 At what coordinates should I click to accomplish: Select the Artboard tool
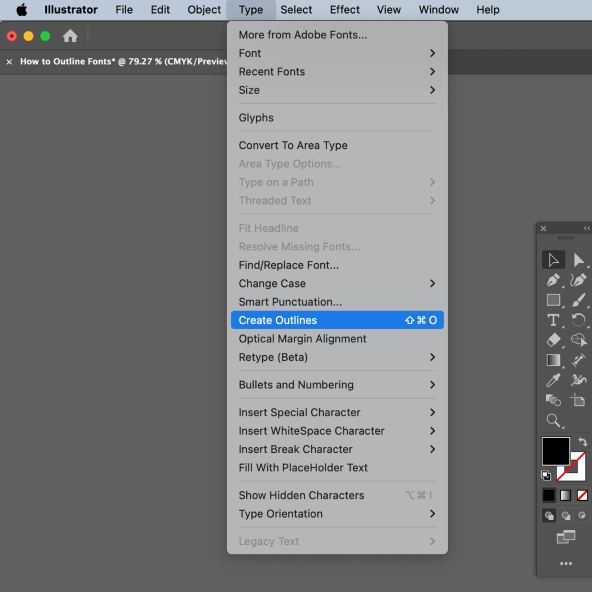[578, 400]
